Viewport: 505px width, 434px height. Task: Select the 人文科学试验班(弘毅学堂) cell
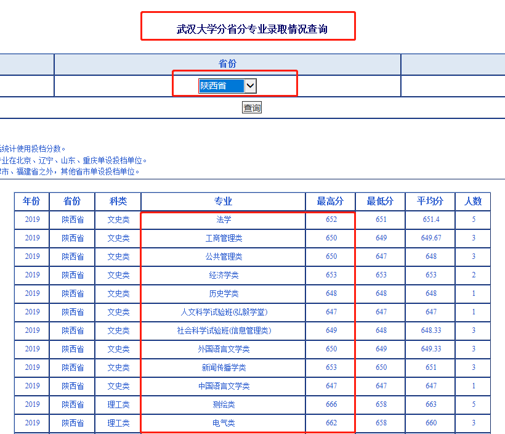[224, 312]
